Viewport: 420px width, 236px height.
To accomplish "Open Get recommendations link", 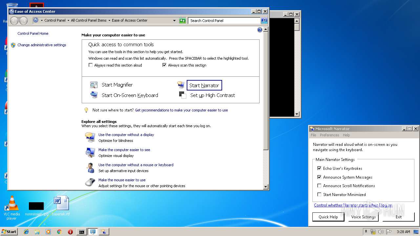I will click(x=181, y=110).
